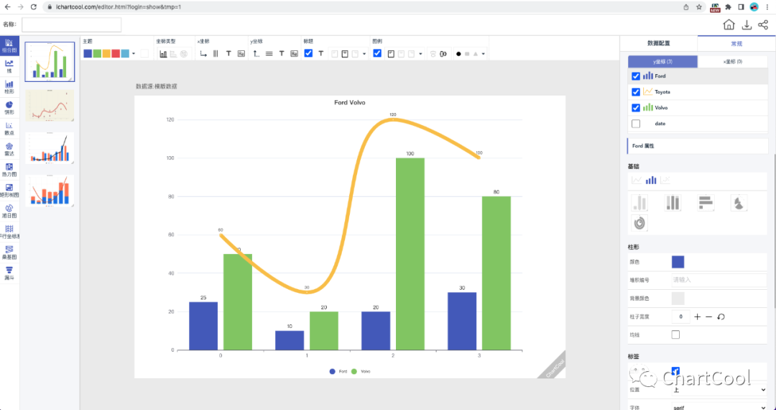Open the font (字体) serif dropdown
This screenshot has height=410, width=776.
click(719, 407)
